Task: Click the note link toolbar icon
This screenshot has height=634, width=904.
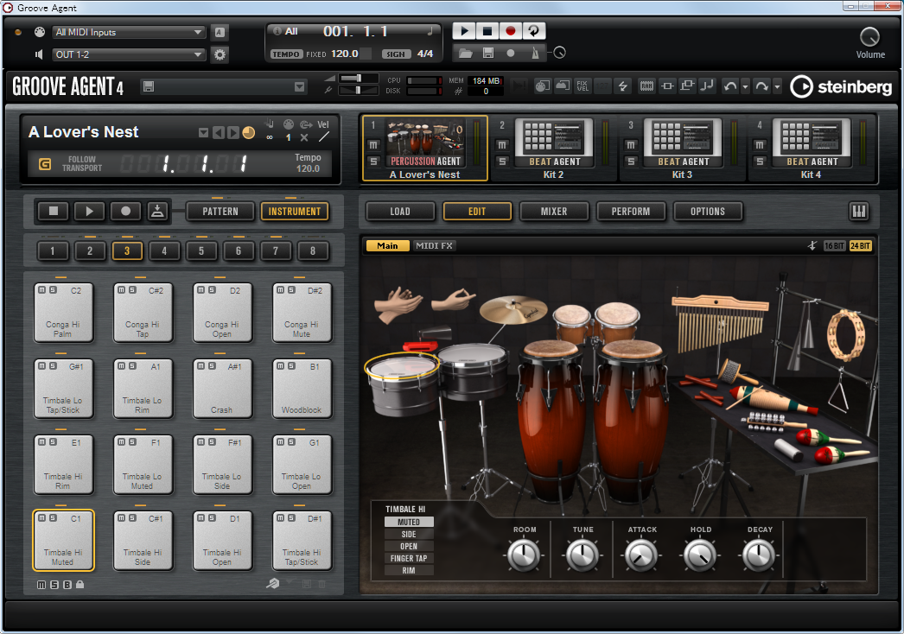Action: coord(707,86)
